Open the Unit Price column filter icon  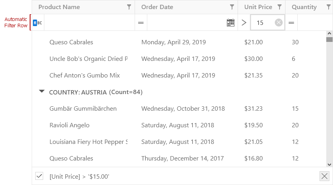pos(280,7)
